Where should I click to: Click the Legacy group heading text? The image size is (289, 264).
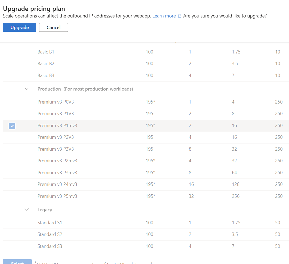45,210
